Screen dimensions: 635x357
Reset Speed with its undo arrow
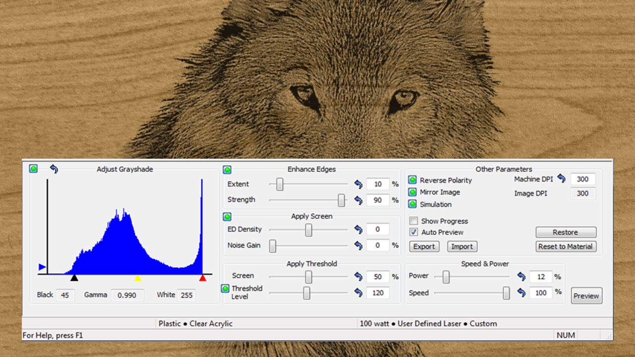tap(521, 293)
